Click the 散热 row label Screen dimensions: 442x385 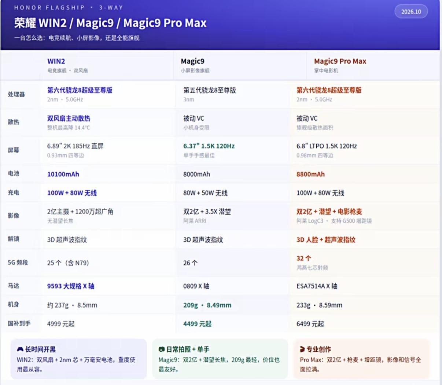tap(14, 122)
